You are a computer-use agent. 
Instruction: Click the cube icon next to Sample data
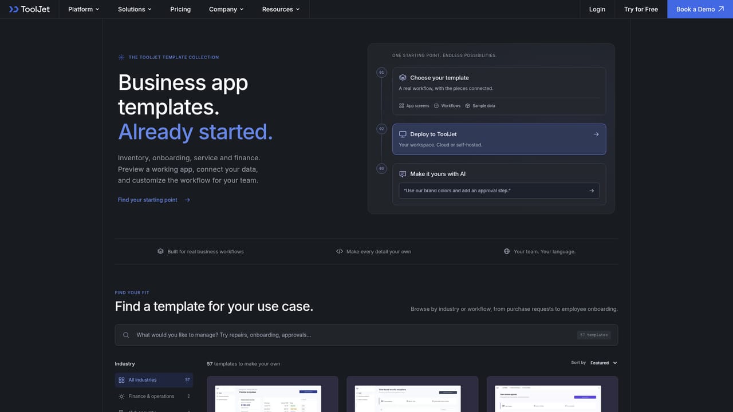(467, 106)
